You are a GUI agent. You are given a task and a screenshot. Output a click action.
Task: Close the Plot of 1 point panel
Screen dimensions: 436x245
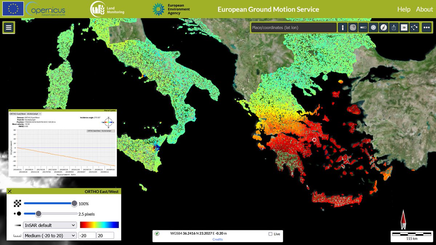click(x=10, y=110)
